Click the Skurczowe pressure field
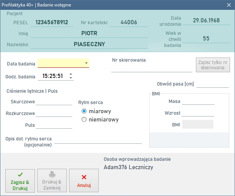The width and height of the screenshot is (235, 196). tap(54, 101)
